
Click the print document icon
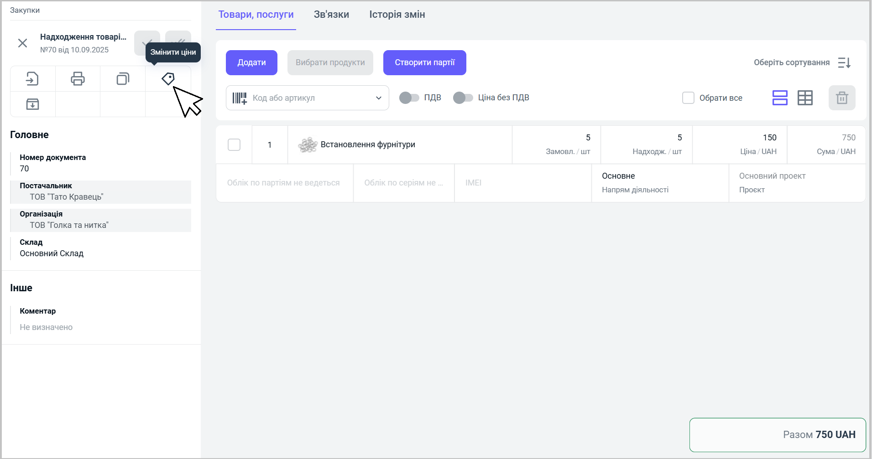coord(78,79)
